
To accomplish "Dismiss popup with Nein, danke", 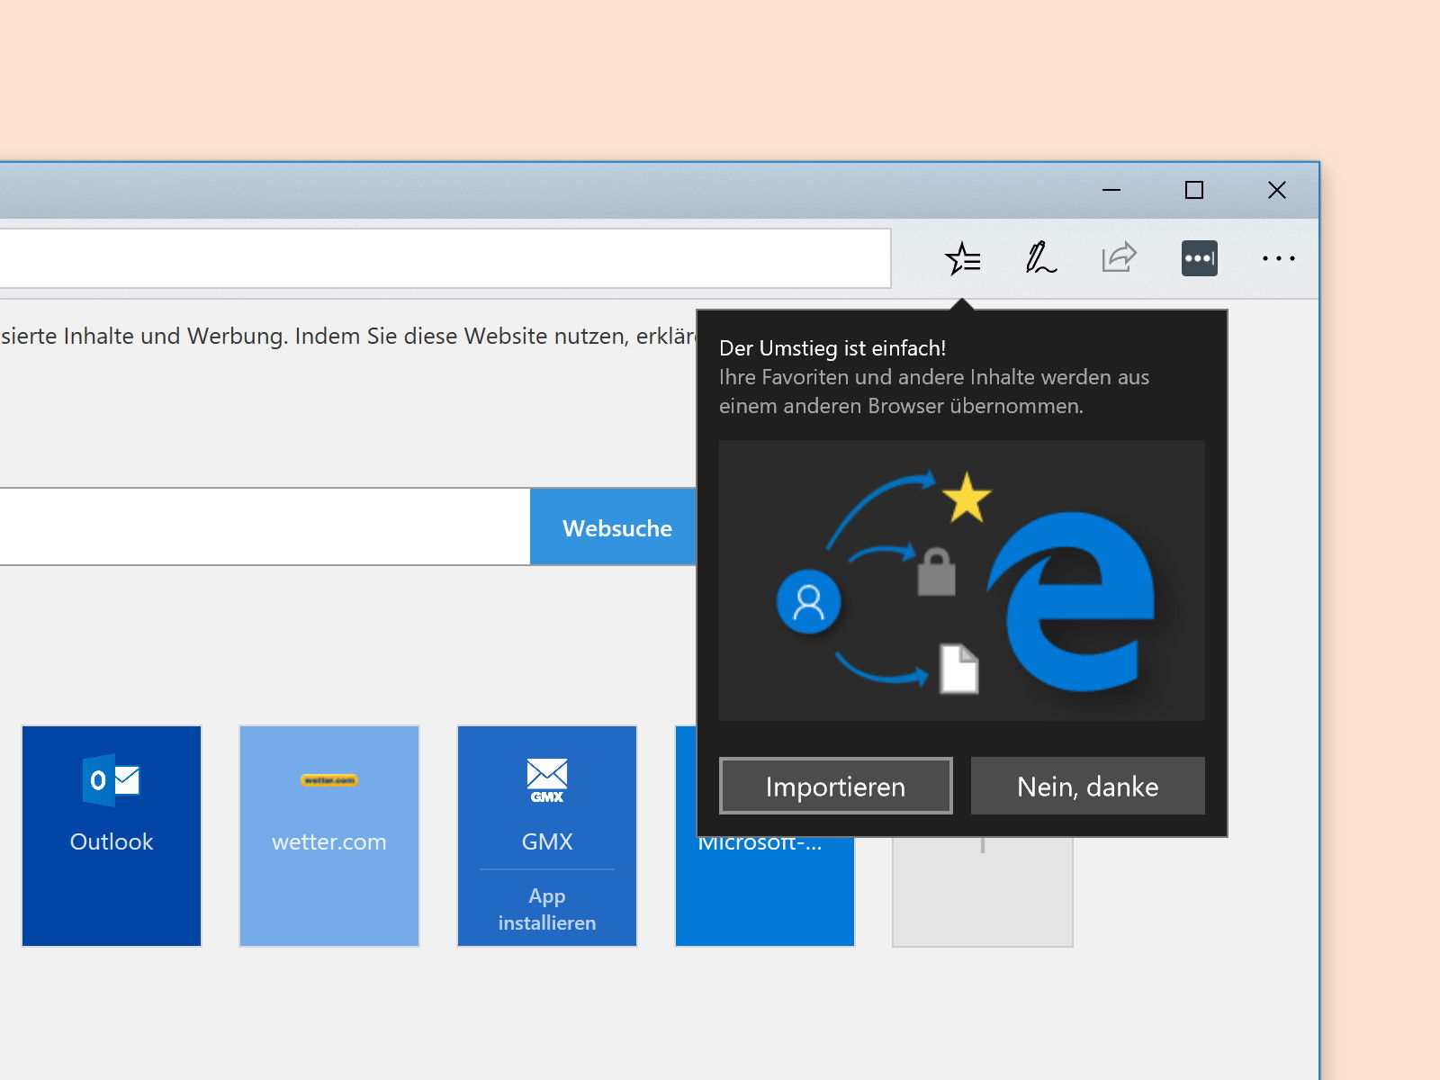I will coord(1087,786).
